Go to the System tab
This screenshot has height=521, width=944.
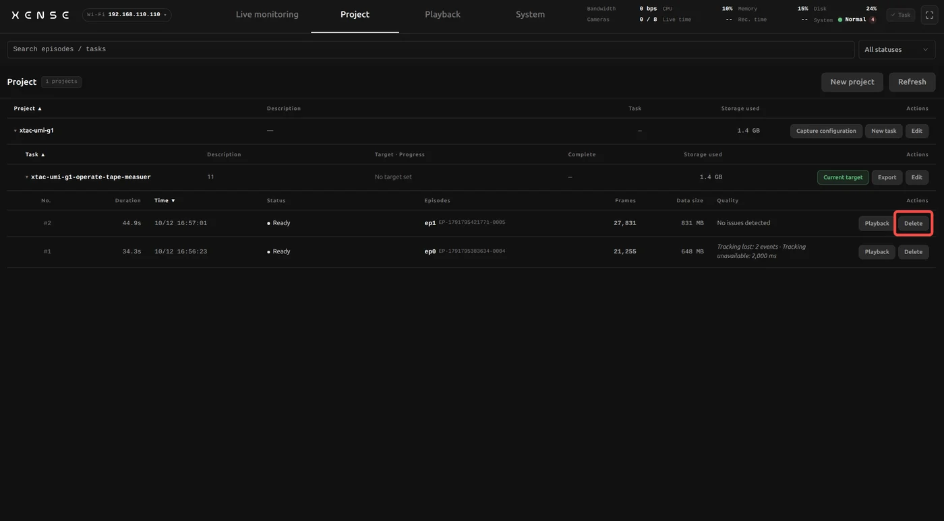coord(530,15)
